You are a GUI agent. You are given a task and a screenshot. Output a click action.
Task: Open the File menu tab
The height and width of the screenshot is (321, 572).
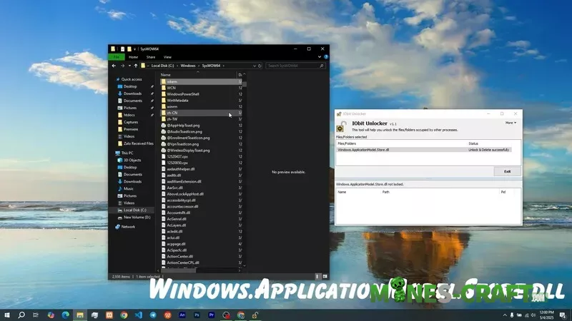pos(117,57)
